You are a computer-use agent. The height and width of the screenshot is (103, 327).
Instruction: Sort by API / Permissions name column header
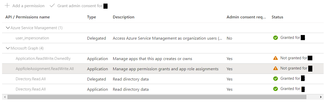click(28, 17)
